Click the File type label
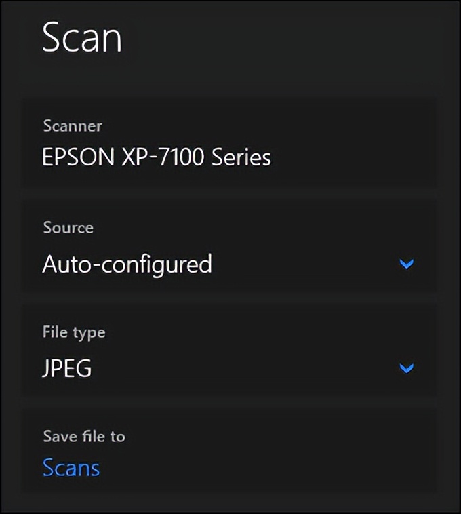Image resolution: width=461 pixels, height=514 pixels. (74, 332)
